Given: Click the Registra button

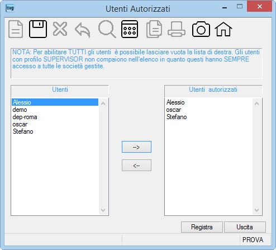Looking at the screenshot, I should click(202, 227).
